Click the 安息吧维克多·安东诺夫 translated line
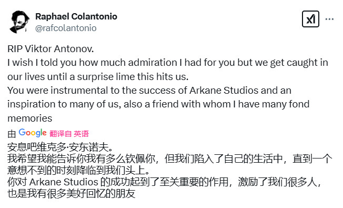 pyautogui.click(x=60, y=147)
